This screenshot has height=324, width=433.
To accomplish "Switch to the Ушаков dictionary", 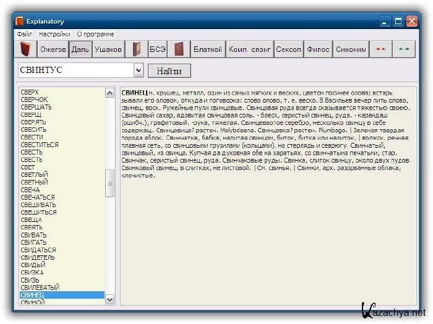I will [108, 49].
